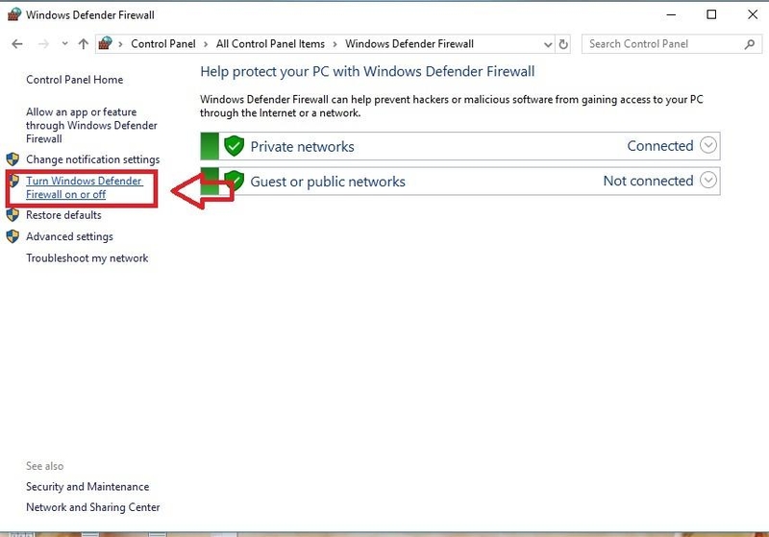Open Troubleshoot my network

87,258
